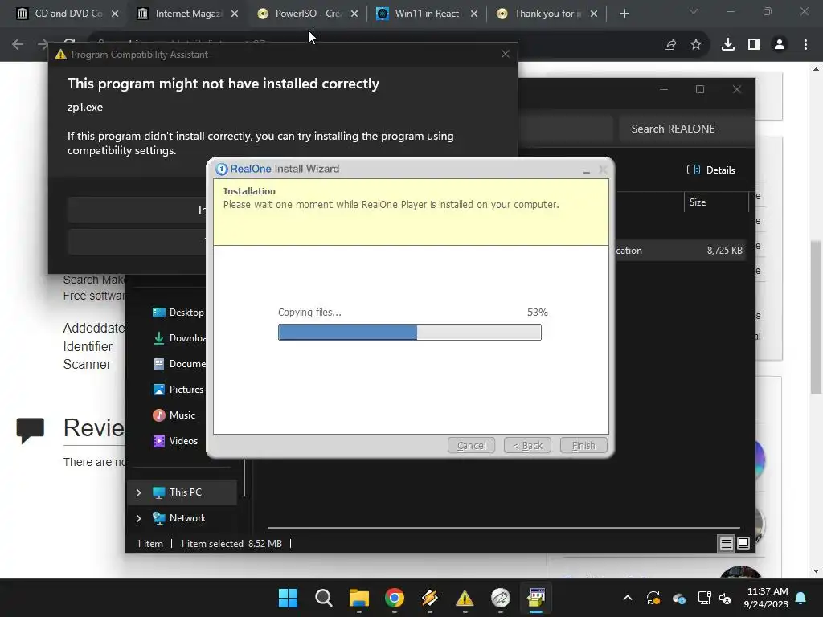Switch to Internet Magazine browser tab
This screenshot has width=823, height=617.
186,14
